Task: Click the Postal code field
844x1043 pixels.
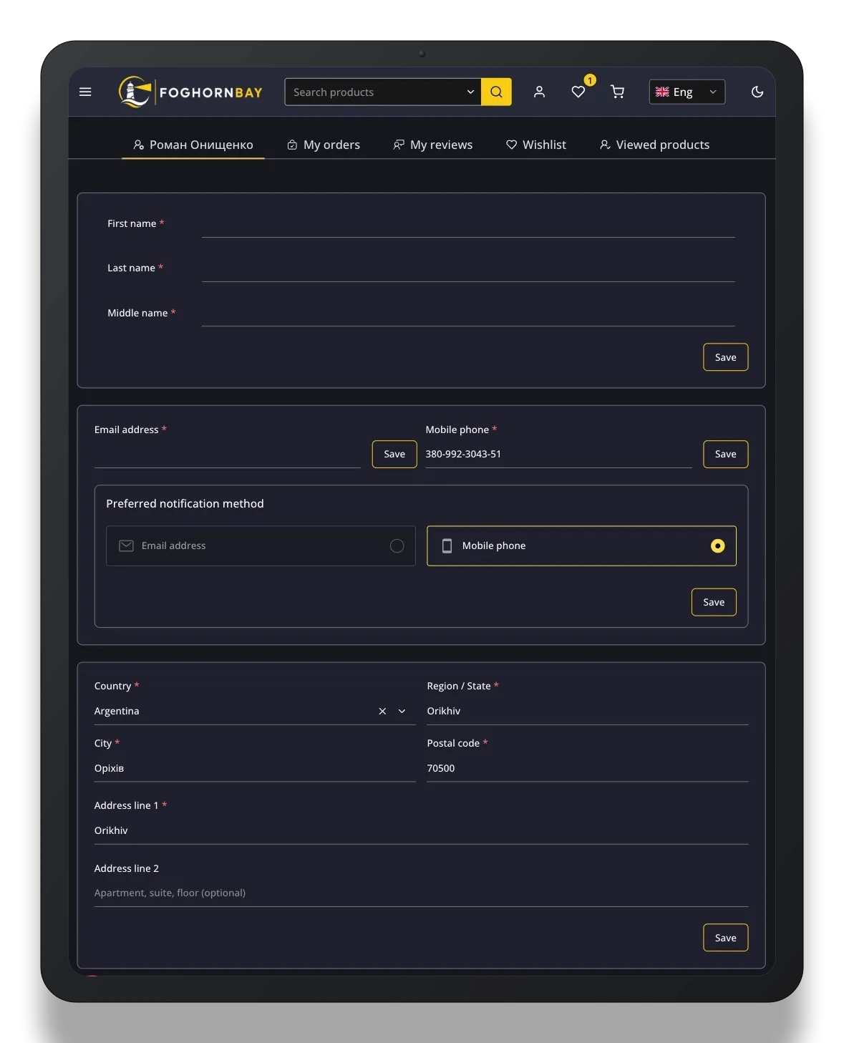Action: (587, 769)
